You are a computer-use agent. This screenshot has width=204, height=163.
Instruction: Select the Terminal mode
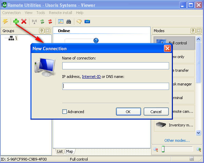point(183,98)
